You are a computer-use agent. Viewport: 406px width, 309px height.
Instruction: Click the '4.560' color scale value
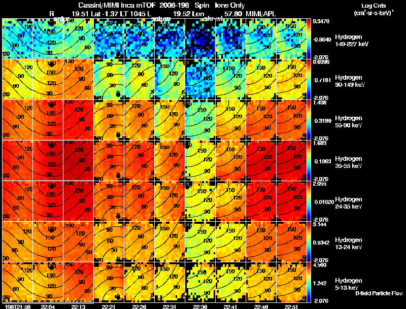click(x=320, y=265)
